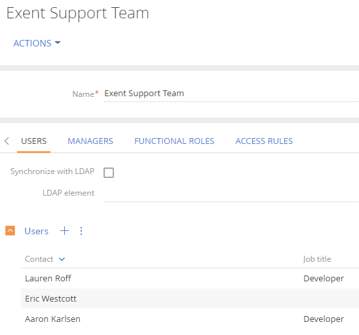Select the Eric Westcott row
This screenshot has height=335, width=359.
point(190,298)
